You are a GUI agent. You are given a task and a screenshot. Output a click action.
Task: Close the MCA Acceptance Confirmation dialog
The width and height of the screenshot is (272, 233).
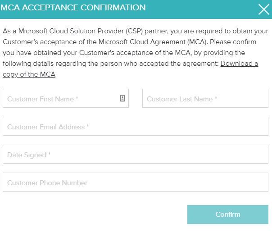(x=263, y=9)
